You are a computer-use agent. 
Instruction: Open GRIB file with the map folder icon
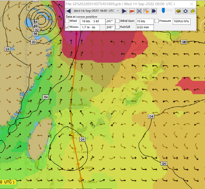(x=178, y=11)
